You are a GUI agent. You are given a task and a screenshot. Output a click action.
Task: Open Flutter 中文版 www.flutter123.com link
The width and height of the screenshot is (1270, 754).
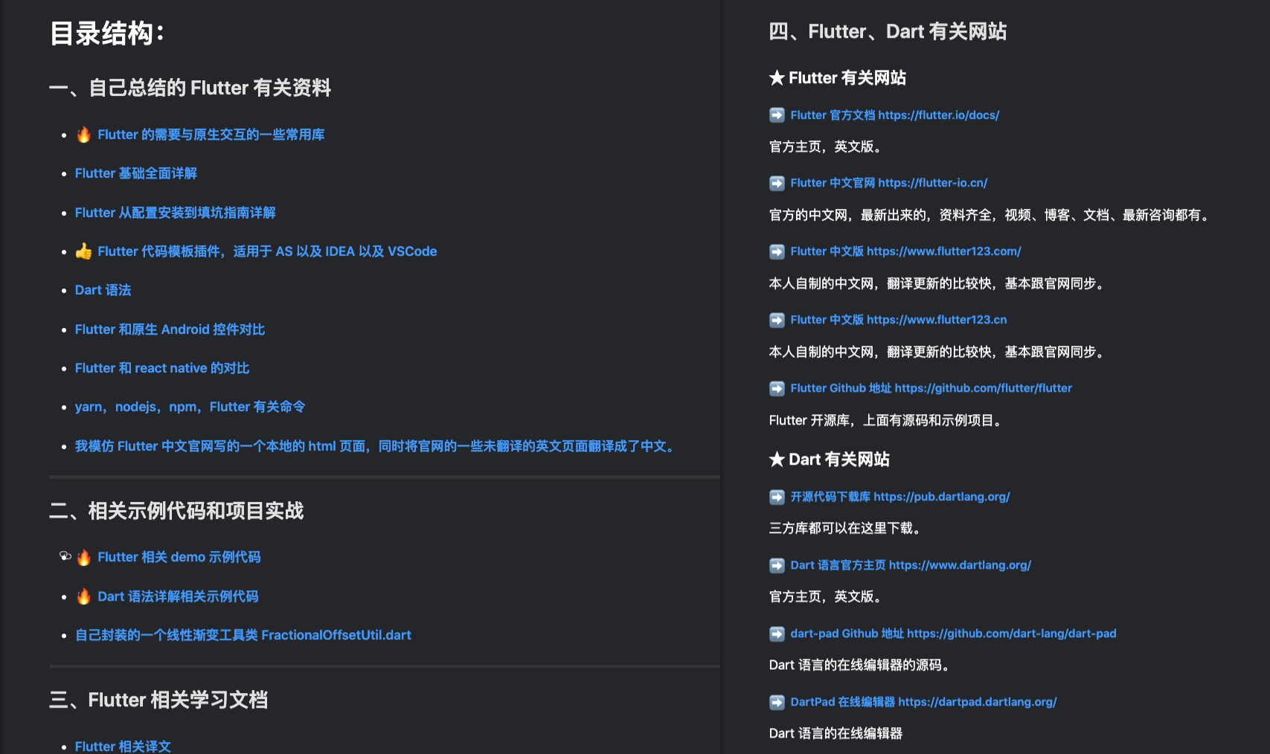pyautogui.click(x=905, y=251)
